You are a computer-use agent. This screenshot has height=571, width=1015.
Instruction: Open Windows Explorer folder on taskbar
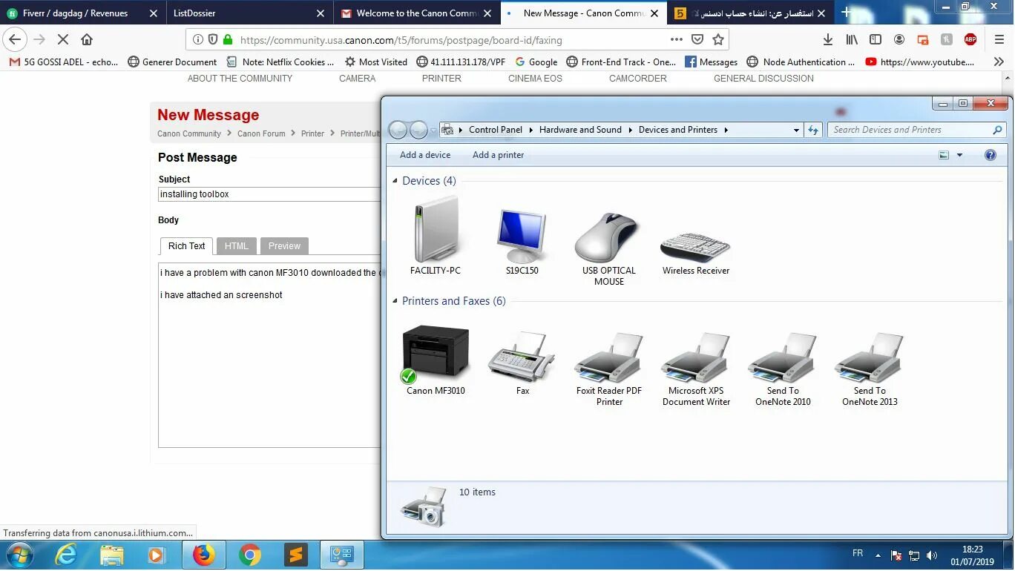[112, 555]
